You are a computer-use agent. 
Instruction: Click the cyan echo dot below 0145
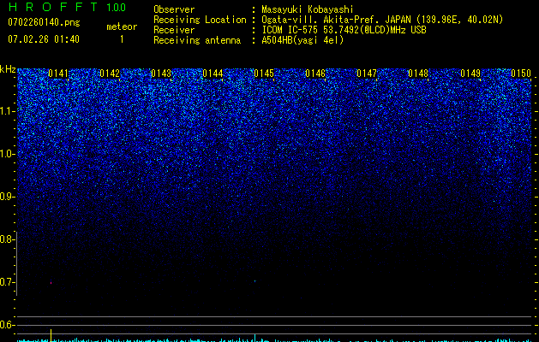coord(255,281)
